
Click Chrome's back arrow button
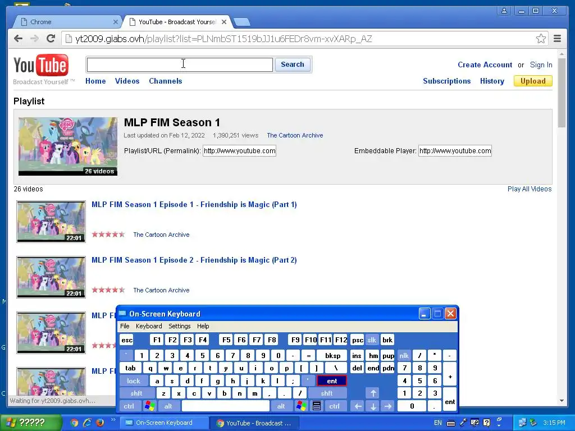(18, 39)
